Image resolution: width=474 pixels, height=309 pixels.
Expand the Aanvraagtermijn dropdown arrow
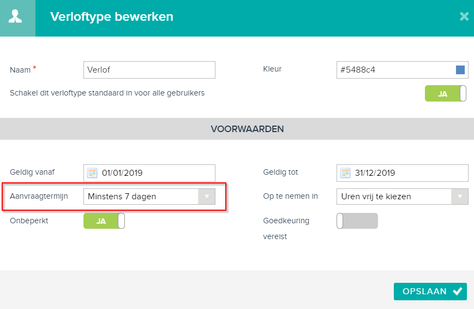[x=207, y=197]
